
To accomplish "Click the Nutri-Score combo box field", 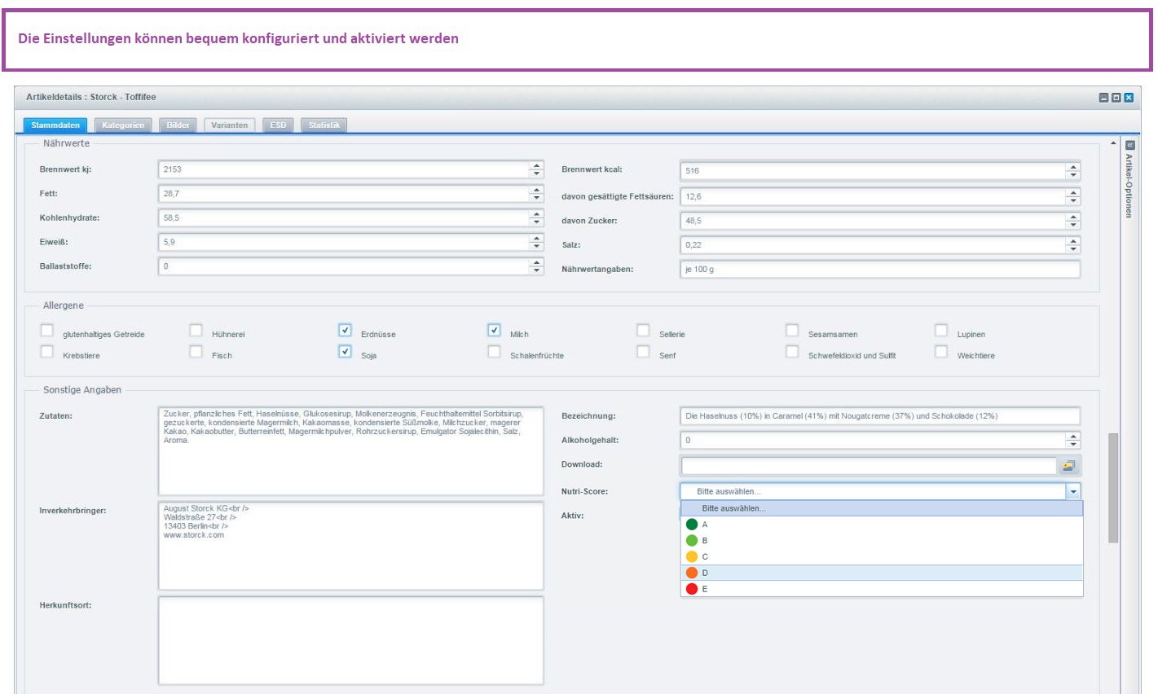I will (873, 491).
